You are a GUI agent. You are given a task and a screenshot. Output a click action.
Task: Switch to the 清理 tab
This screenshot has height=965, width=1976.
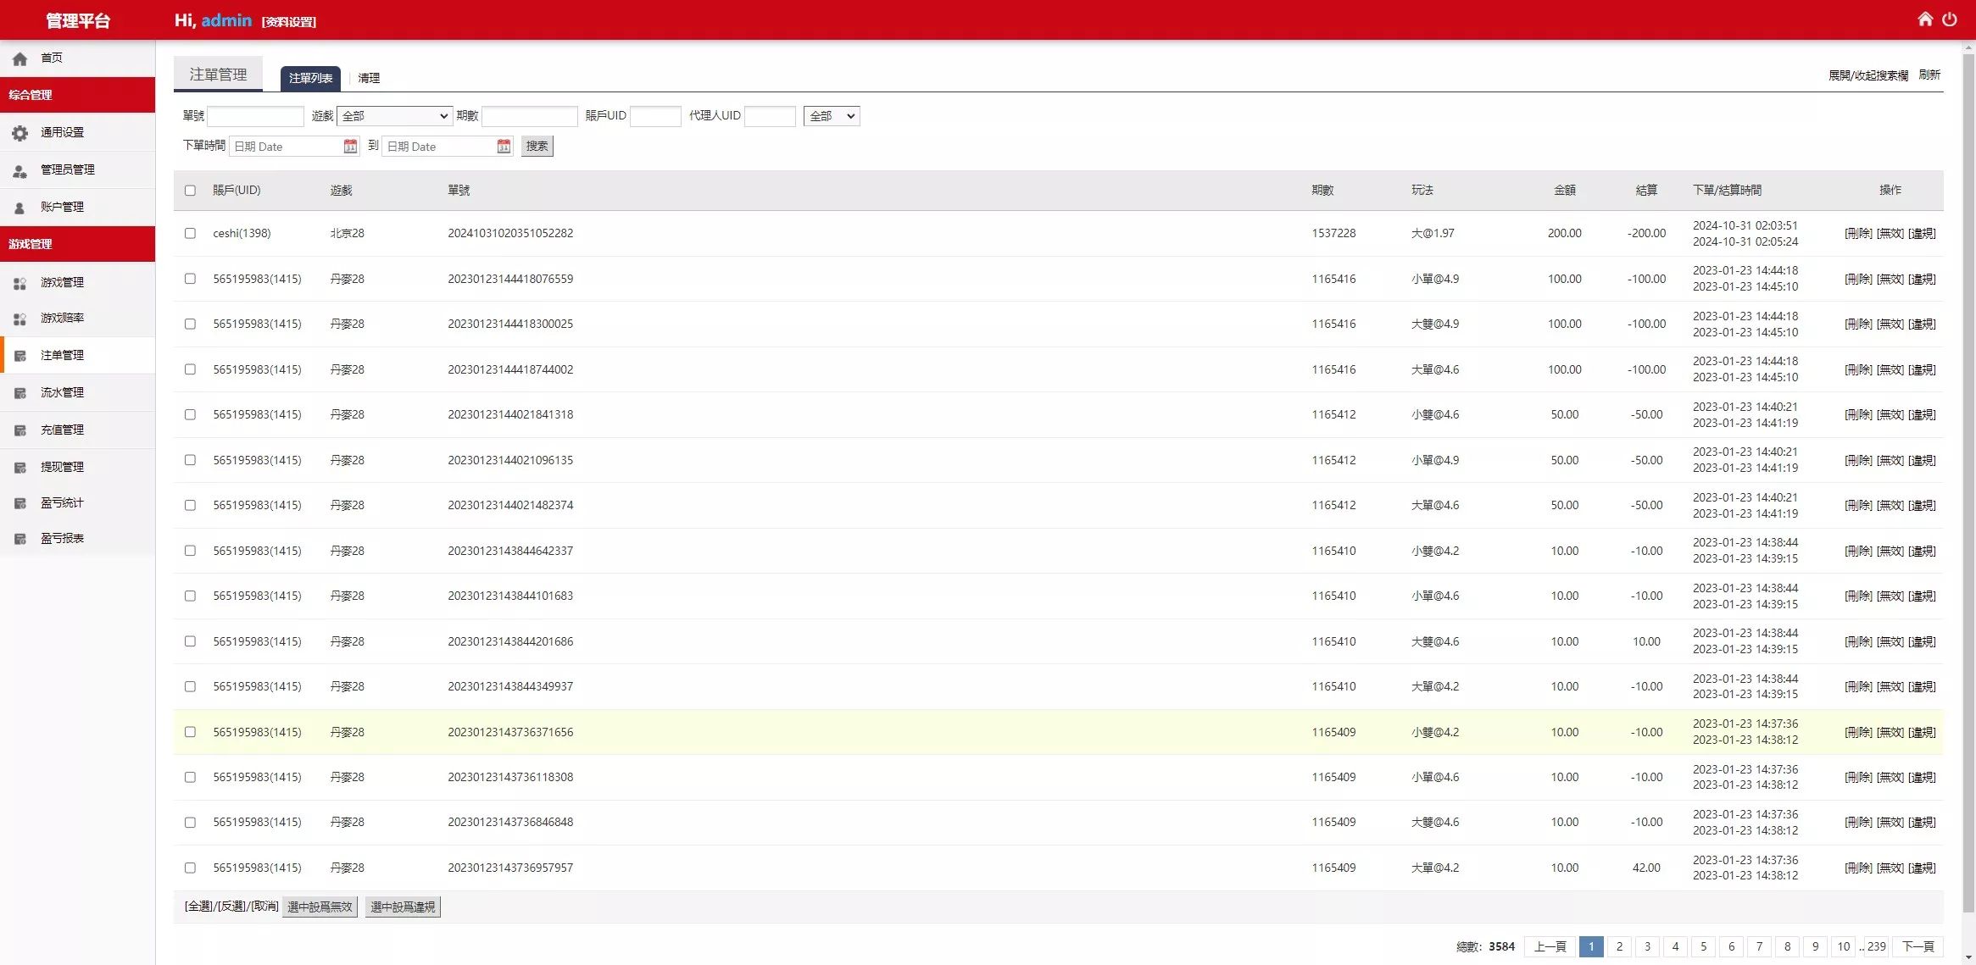pyautogui.click(x=369, y=78)
